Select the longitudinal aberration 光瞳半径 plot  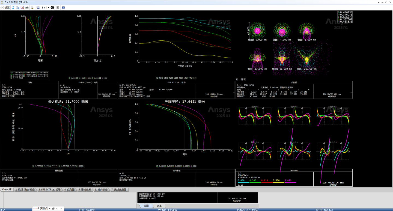[185, 127]
